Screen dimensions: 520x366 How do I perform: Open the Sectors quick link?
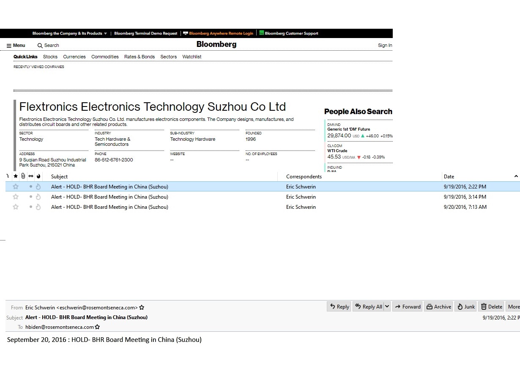pos(169,57)
